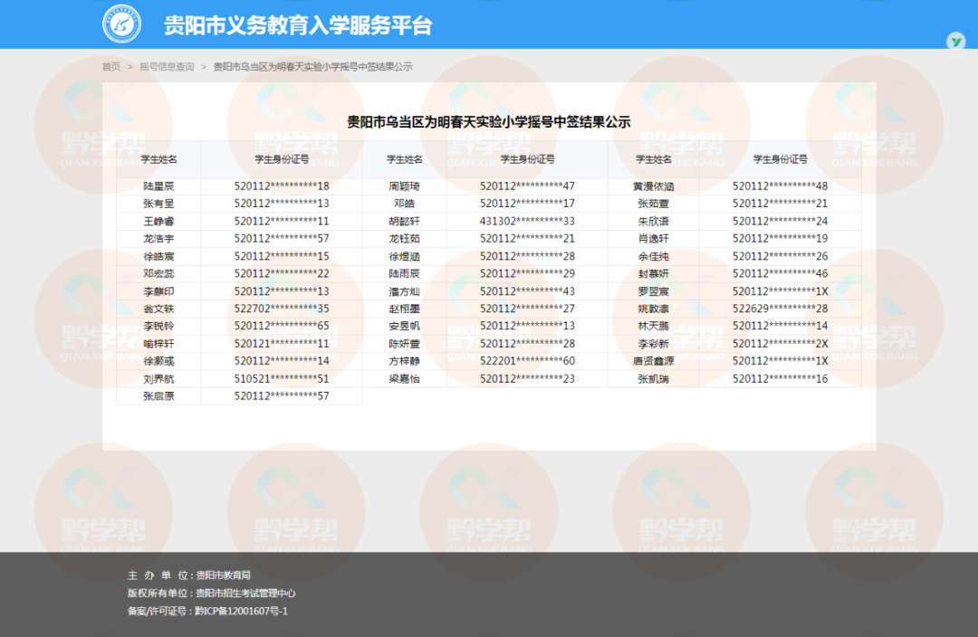Select student name 黄漫依涵
Image resolution: width=978 pixels, height=637 pixels.
[653, 185]
